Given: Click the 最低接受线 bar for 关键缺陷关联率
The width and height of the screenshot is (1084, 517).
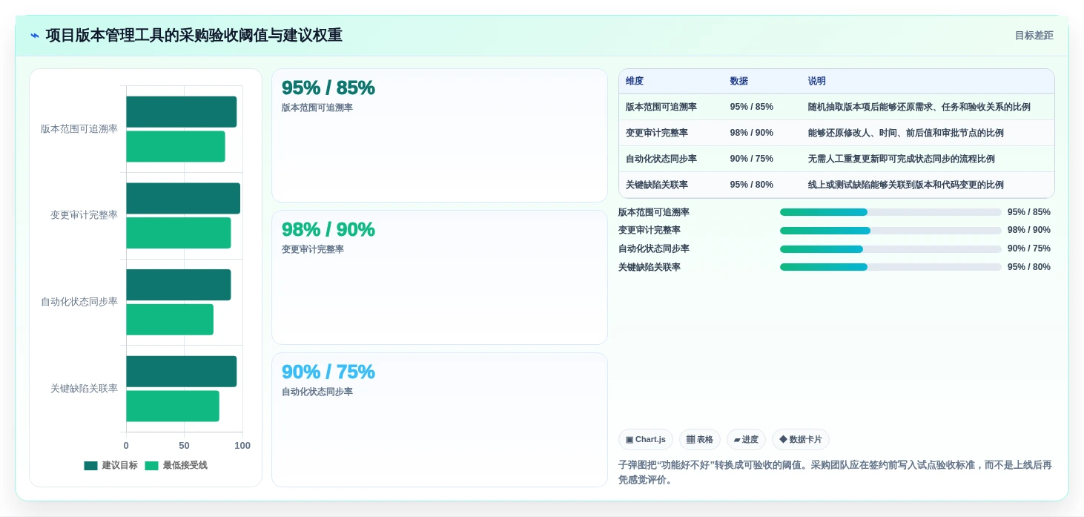Looking at the screenshot, I should pos(173,406).
